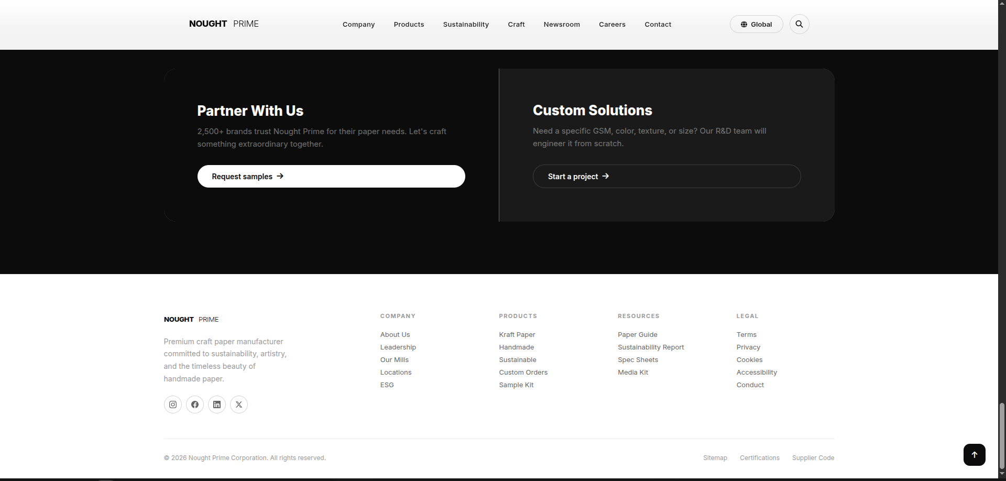Open the Company navigation menu
Image resolution: width=1006 pixels, height=481 pixels.
coord(358,25)
